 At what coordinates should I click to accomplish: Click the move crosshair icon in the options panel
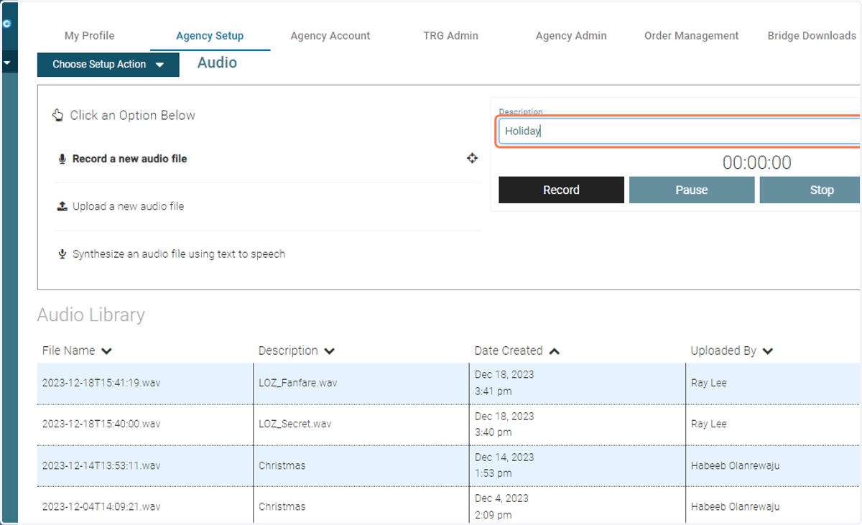[x=472, y=158]
